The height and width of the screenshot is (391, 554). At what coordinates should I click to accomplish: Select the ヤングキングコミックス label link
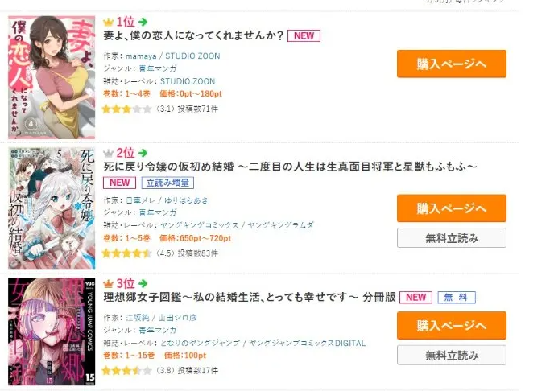click(x=200, y=225)
